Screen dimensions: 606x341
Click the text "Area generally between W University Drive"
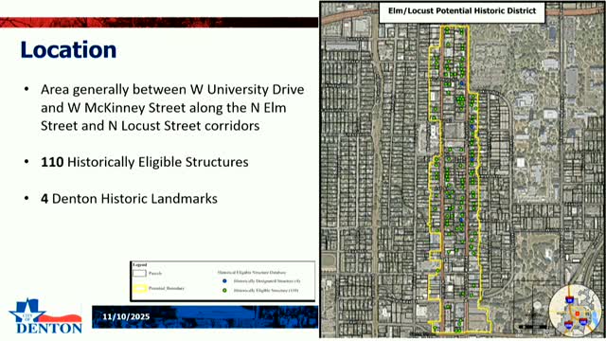click(172, 90)
